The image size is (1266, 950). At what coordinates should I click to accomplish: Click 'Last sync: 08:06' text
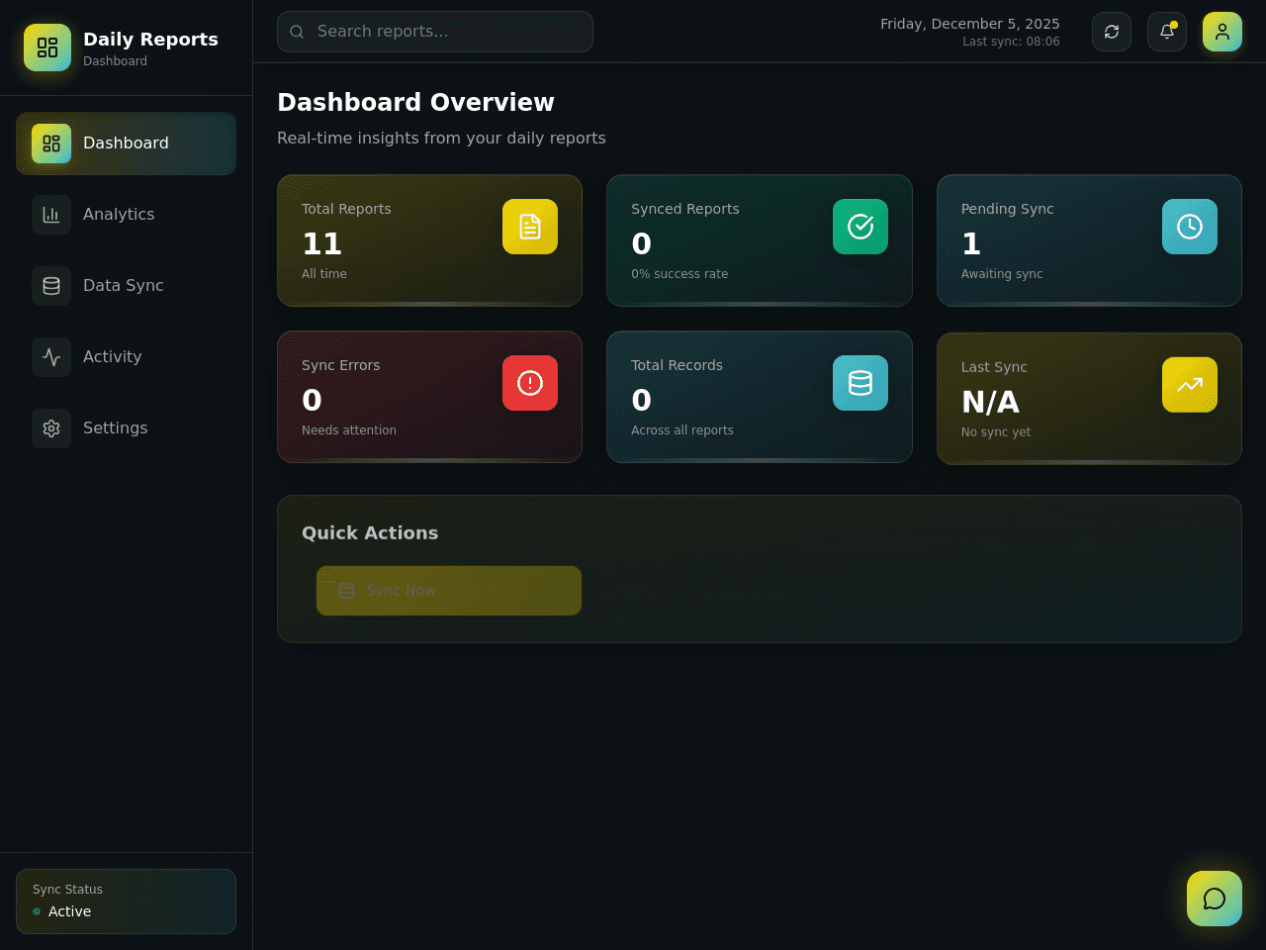coord(1011,42)
